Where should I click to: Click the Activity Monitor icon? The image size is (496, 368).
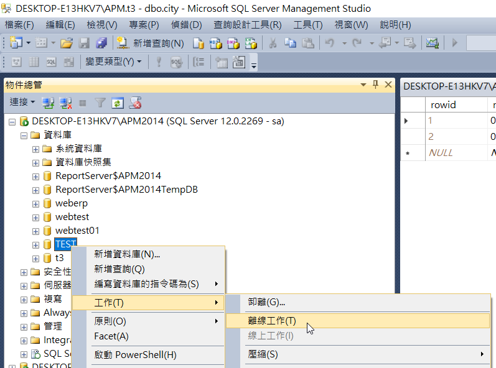(x=433, y=43)
